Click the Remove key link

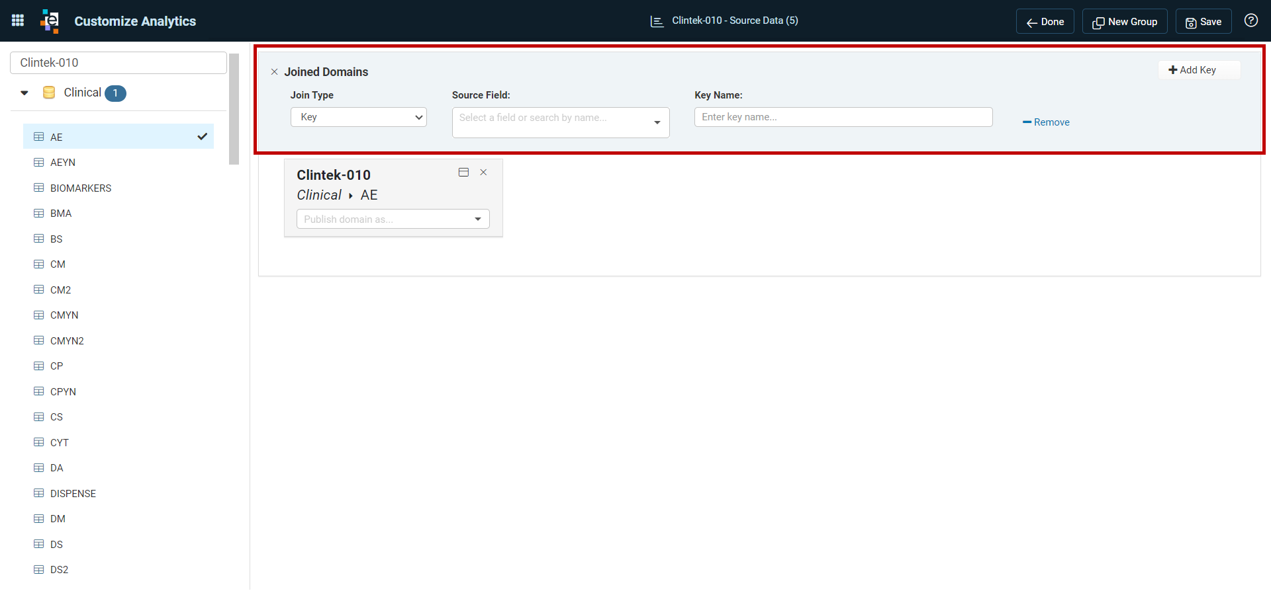tap(1046, 122)
